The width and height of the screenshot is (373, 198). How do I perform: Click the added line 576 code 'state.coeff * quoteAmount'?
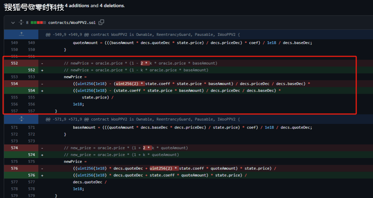(x=160, y=175)
